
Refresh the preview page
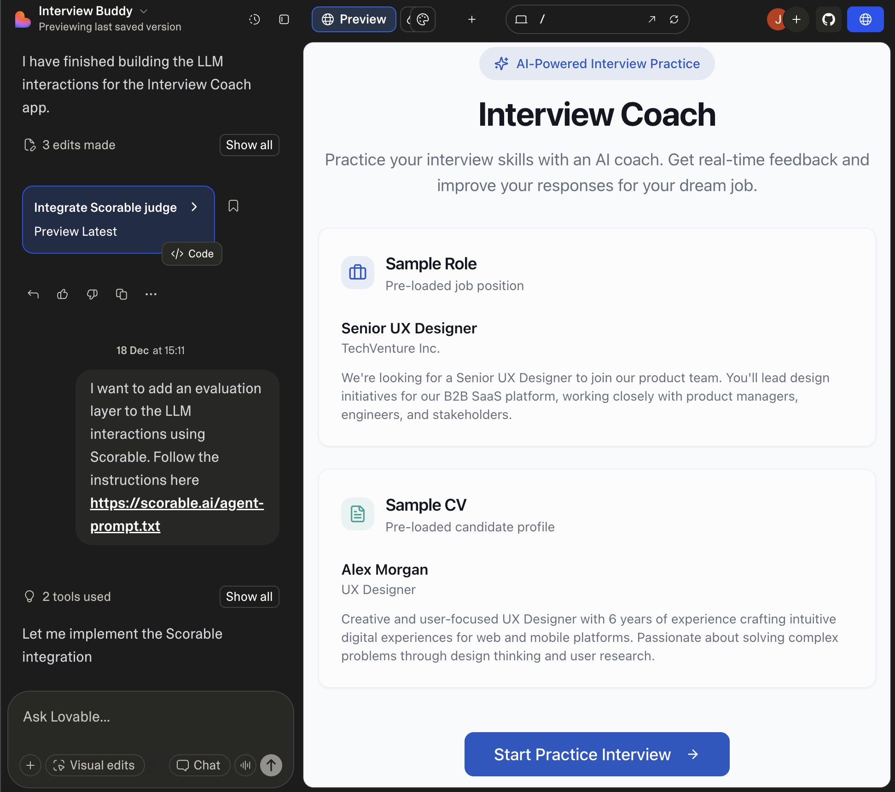pyautogui.click(x=674, y=19)
